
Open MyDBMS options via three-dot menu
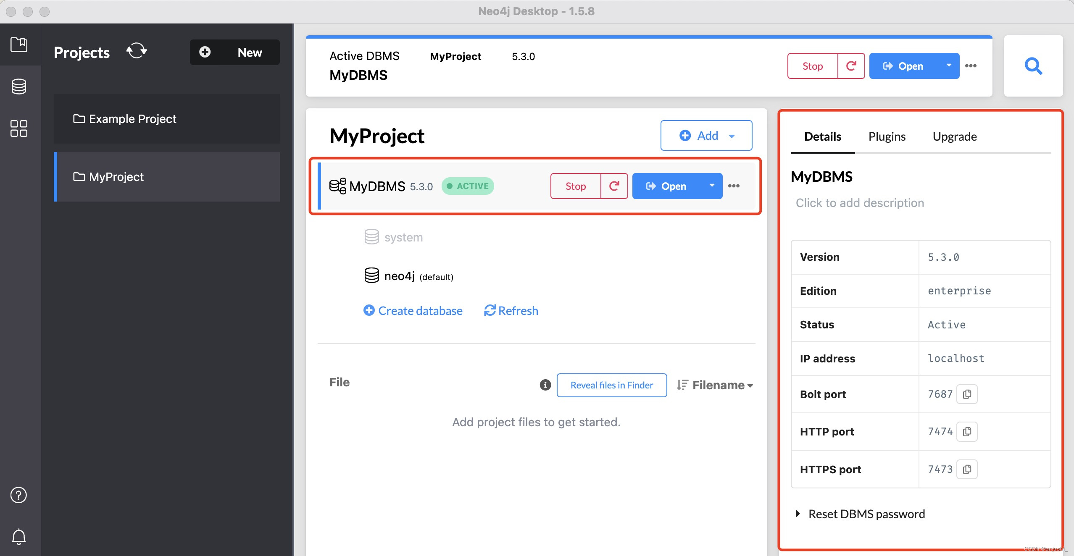[x=734, y=186]
